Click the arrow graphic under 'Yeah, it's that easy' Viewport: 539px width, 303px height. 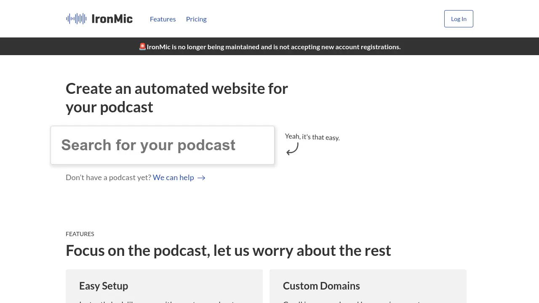tap(292, 149)
